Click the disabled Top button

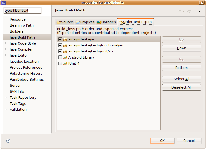[x=182, y=59]
